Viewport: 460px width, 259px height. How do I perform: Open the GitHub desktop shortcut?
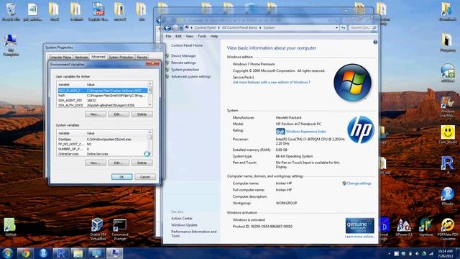point(10,227)
